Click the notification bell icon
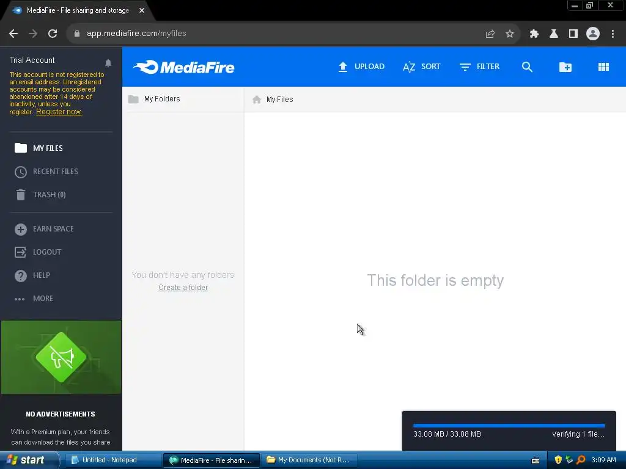 108,63
